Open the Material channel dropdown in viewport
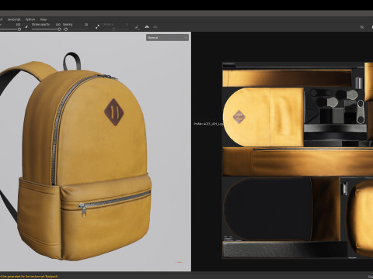The width and height of the screenshot is (373, 279). tap(167, 38)
